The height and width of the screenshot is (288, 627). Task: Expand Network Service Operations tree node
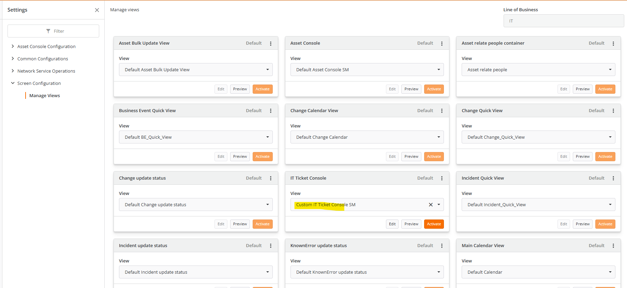tap(13, 71)
